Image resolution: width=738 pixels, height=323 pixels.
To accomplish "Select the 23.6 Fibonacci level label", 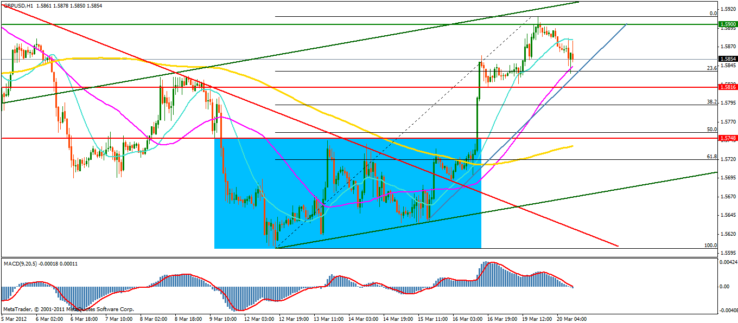I will pos(712,68).
